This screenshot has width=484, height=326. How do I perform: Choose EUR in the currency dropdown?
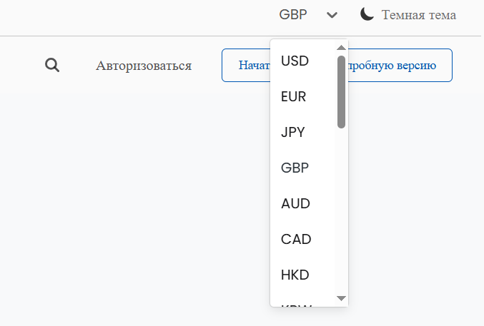pos(294,97)
